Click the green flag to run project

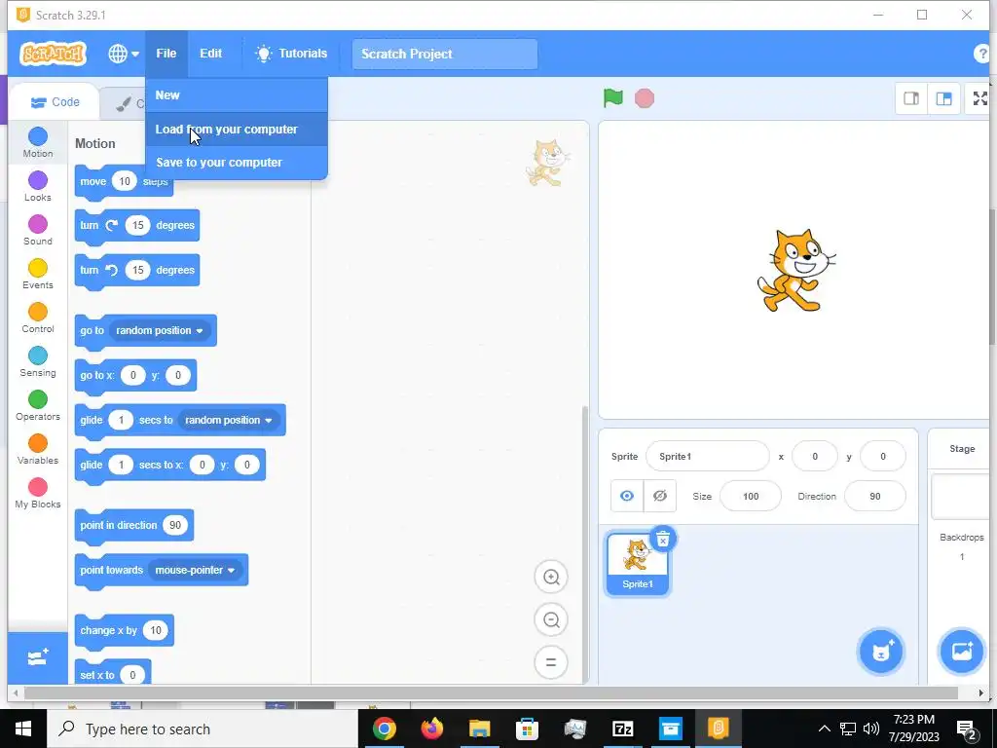[613, 98]
